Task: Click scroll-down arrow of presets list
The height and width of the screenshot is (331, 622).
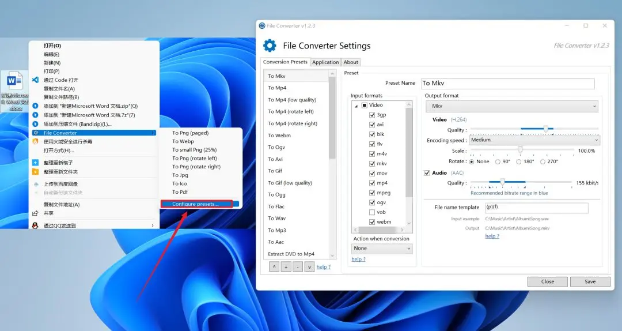Action: tap(332, 255)
